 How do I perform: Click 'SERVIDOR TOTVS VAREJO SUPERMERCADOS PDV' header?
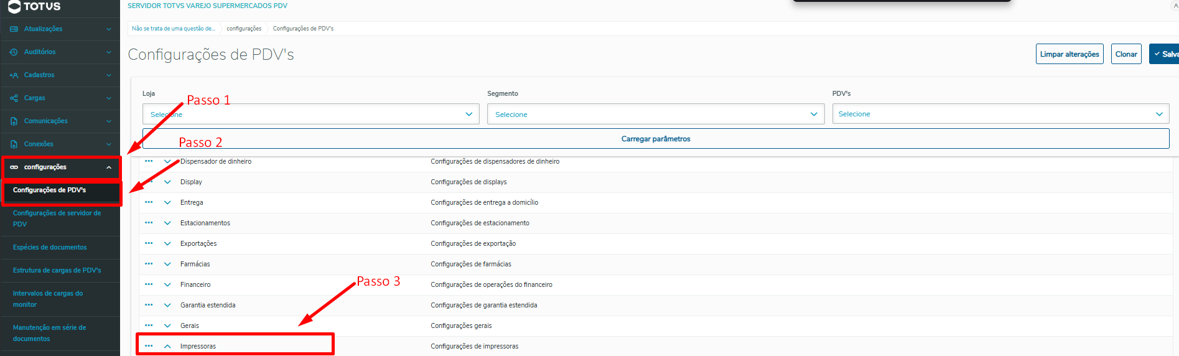click(x=207, y=6)
